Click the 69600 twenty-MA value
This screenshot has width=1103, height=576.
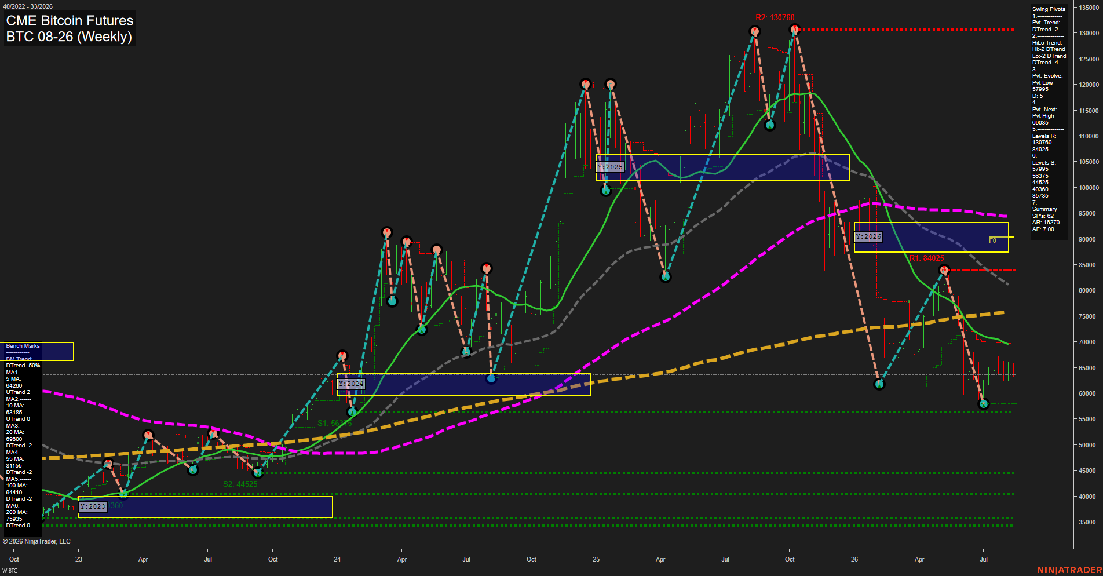coord(14,439)
